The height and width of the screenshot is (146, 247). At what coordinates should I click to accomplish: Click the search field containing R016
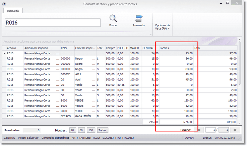click(x=53, y=23)
